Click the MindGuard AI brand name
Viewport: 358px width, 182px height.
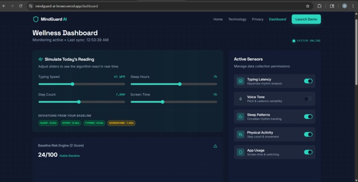point(54,19)
